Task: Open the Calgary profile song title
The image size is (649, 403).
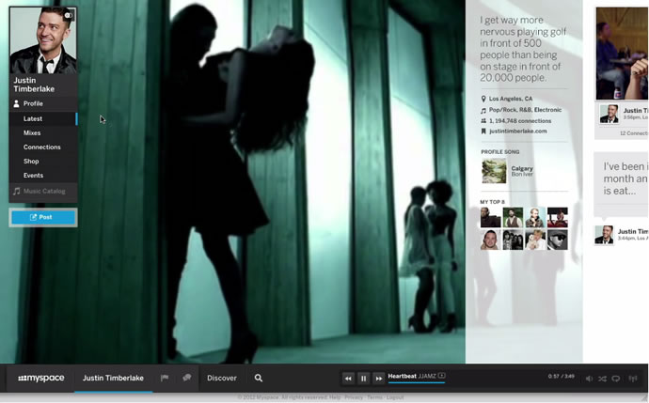Action: pos(522,168)
